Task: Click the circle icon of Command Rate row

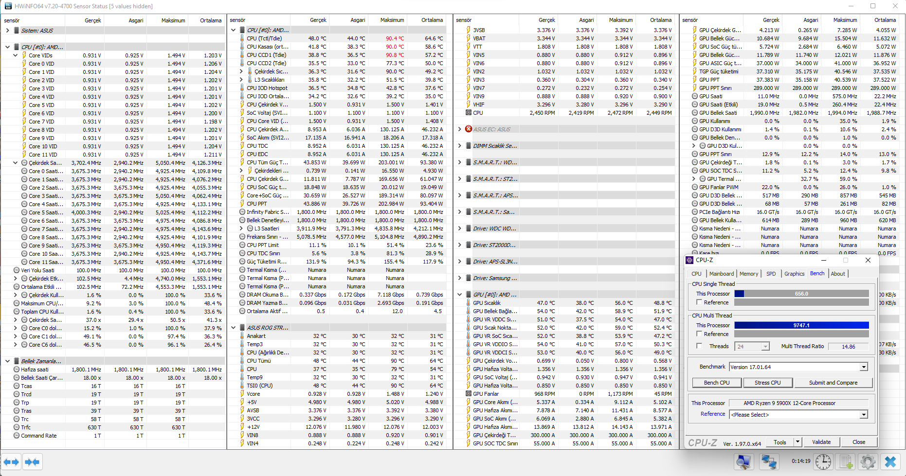Action: [x=16, y=436]
